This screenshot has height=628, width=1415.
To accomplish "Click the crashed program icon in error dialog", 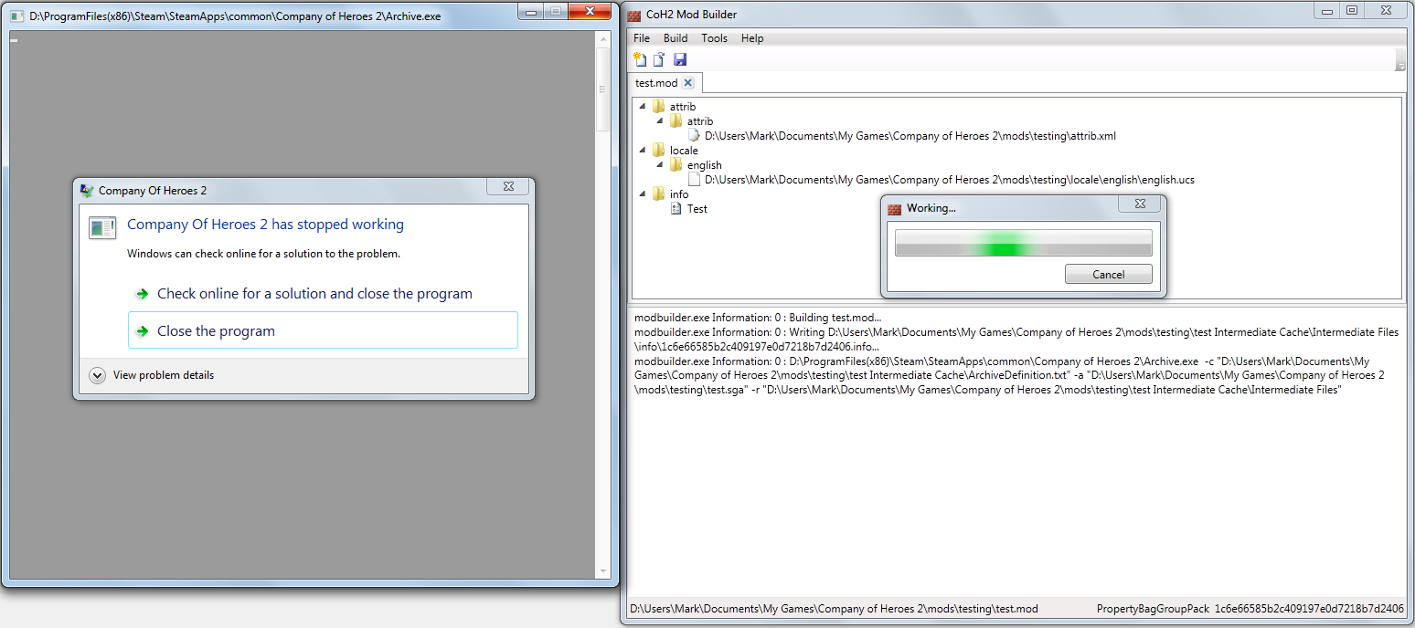I will point(102,228).
